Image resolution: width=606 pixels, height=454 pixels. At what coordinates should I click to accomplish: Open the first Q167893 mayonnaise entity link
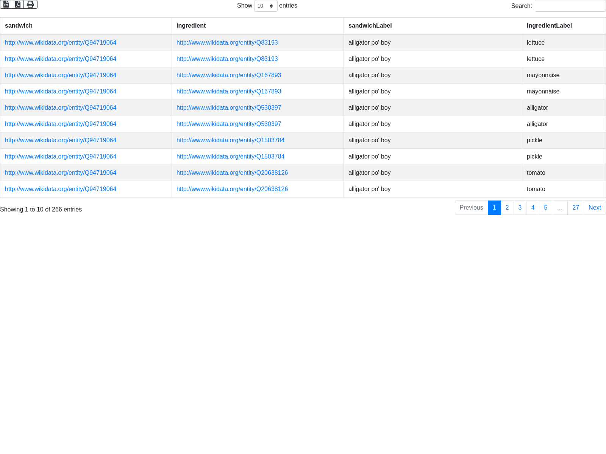pos(229,75)
